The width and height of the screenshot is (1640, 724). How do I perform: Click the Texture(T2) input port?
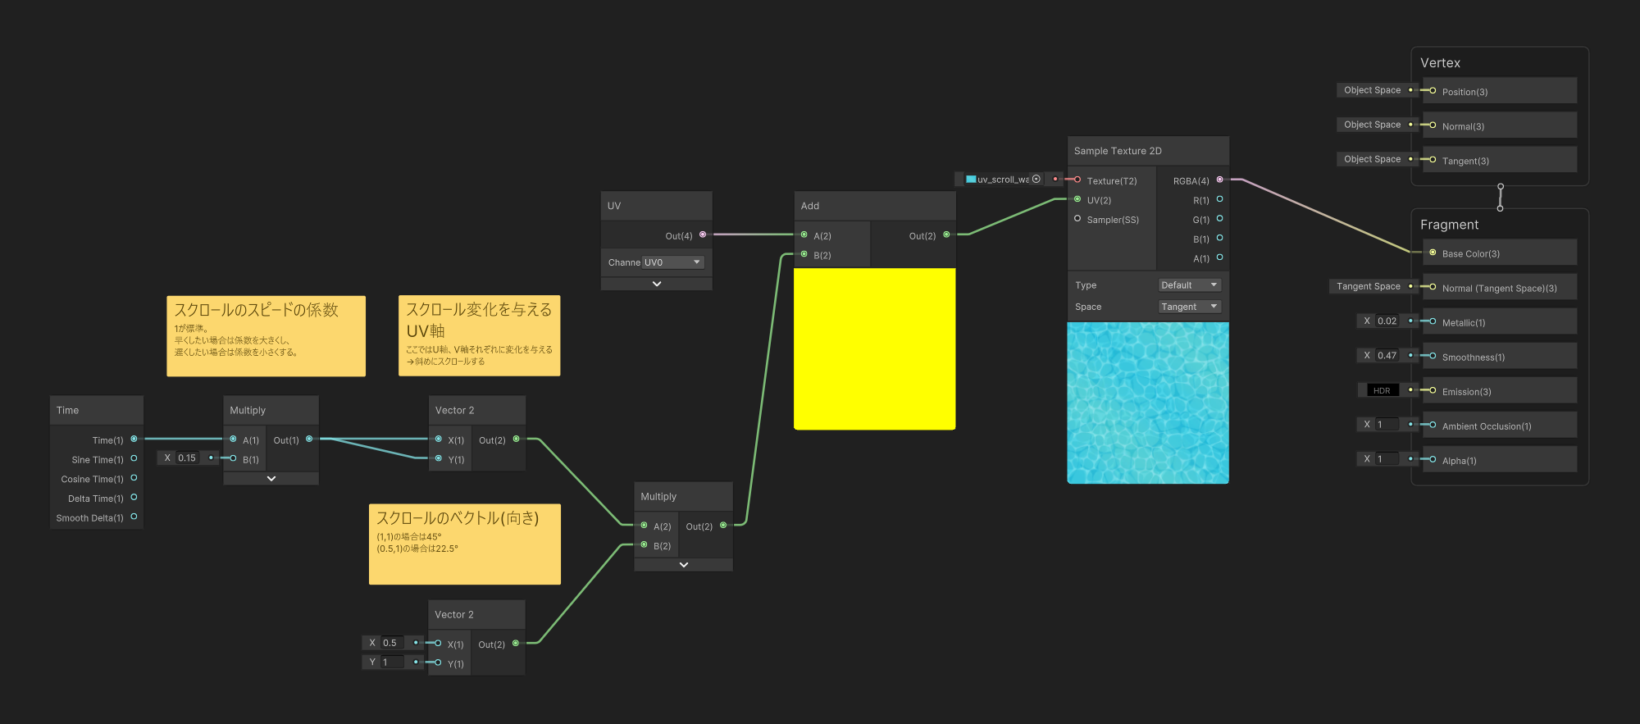[x=1077, y=180]
